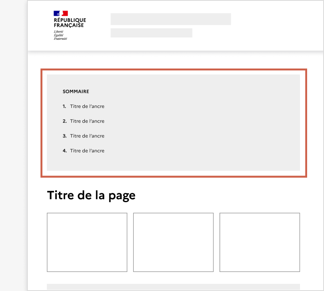Click the 'Titre de la page' heading

click(91, 195)
